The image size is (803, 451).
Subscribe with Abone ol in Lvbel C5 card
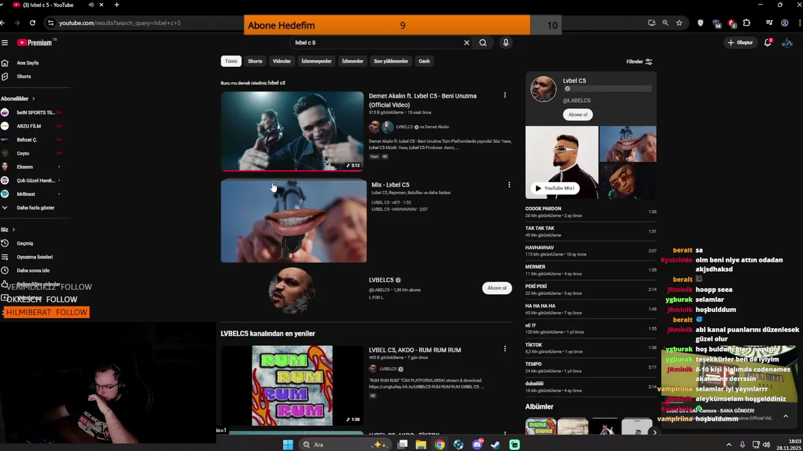pyautogui.click(x=578, y=115)
